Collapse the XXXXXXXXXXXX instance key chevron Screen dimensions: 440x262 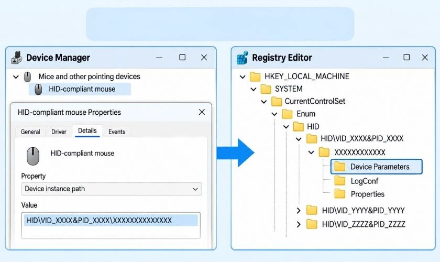(x=311, y=152)
